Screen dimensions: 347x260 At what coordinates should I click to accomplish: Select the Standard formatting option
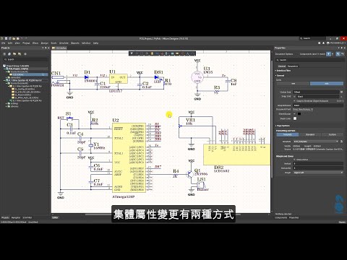point(310,134)
